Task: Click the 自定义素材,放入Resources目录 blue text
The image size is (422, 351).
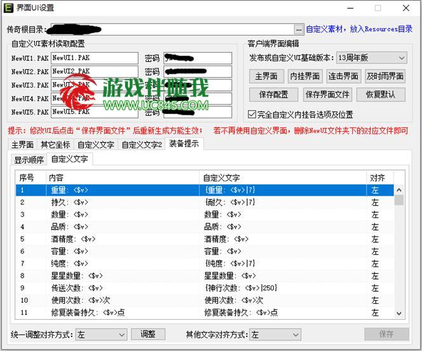Action: point(359,29)
